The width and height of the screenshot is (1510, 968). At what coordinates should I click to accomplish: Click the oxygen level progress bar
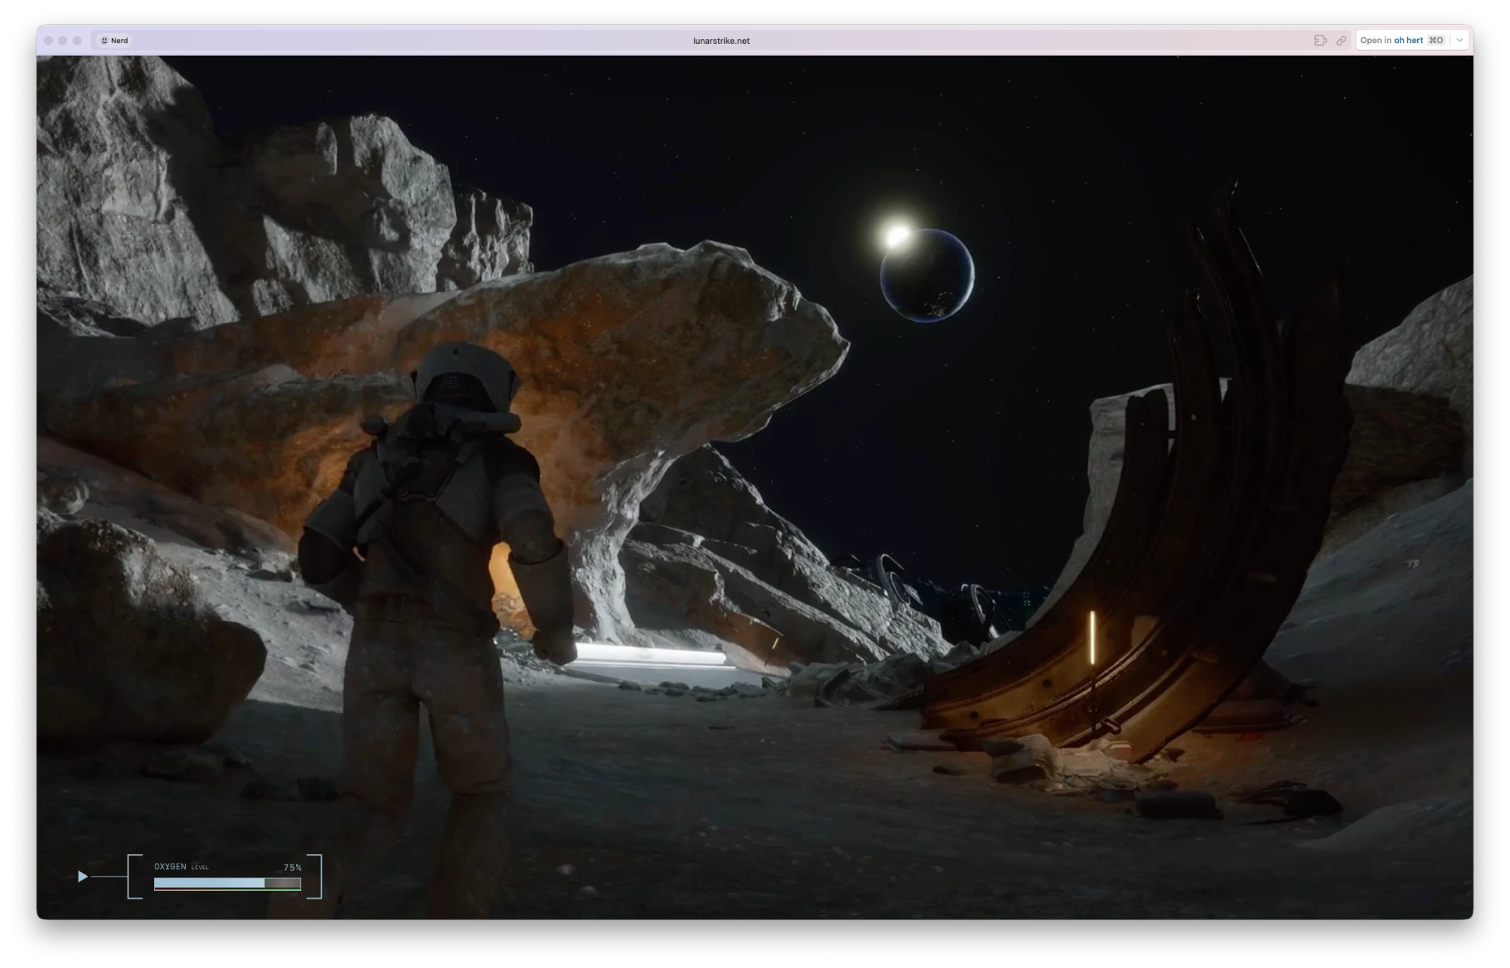[227, 883]
